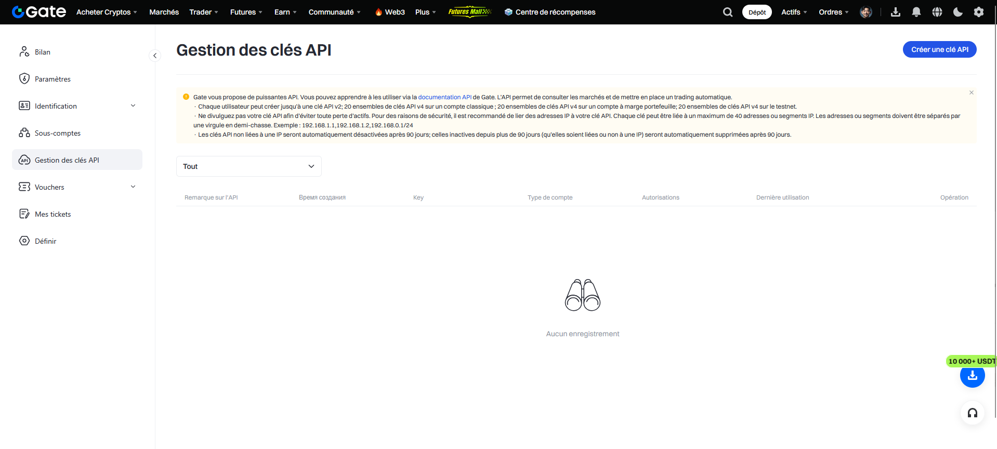Open headset customer support chat
The height and width of the screenshot is (449, 997).
click(x=973, y=413)
